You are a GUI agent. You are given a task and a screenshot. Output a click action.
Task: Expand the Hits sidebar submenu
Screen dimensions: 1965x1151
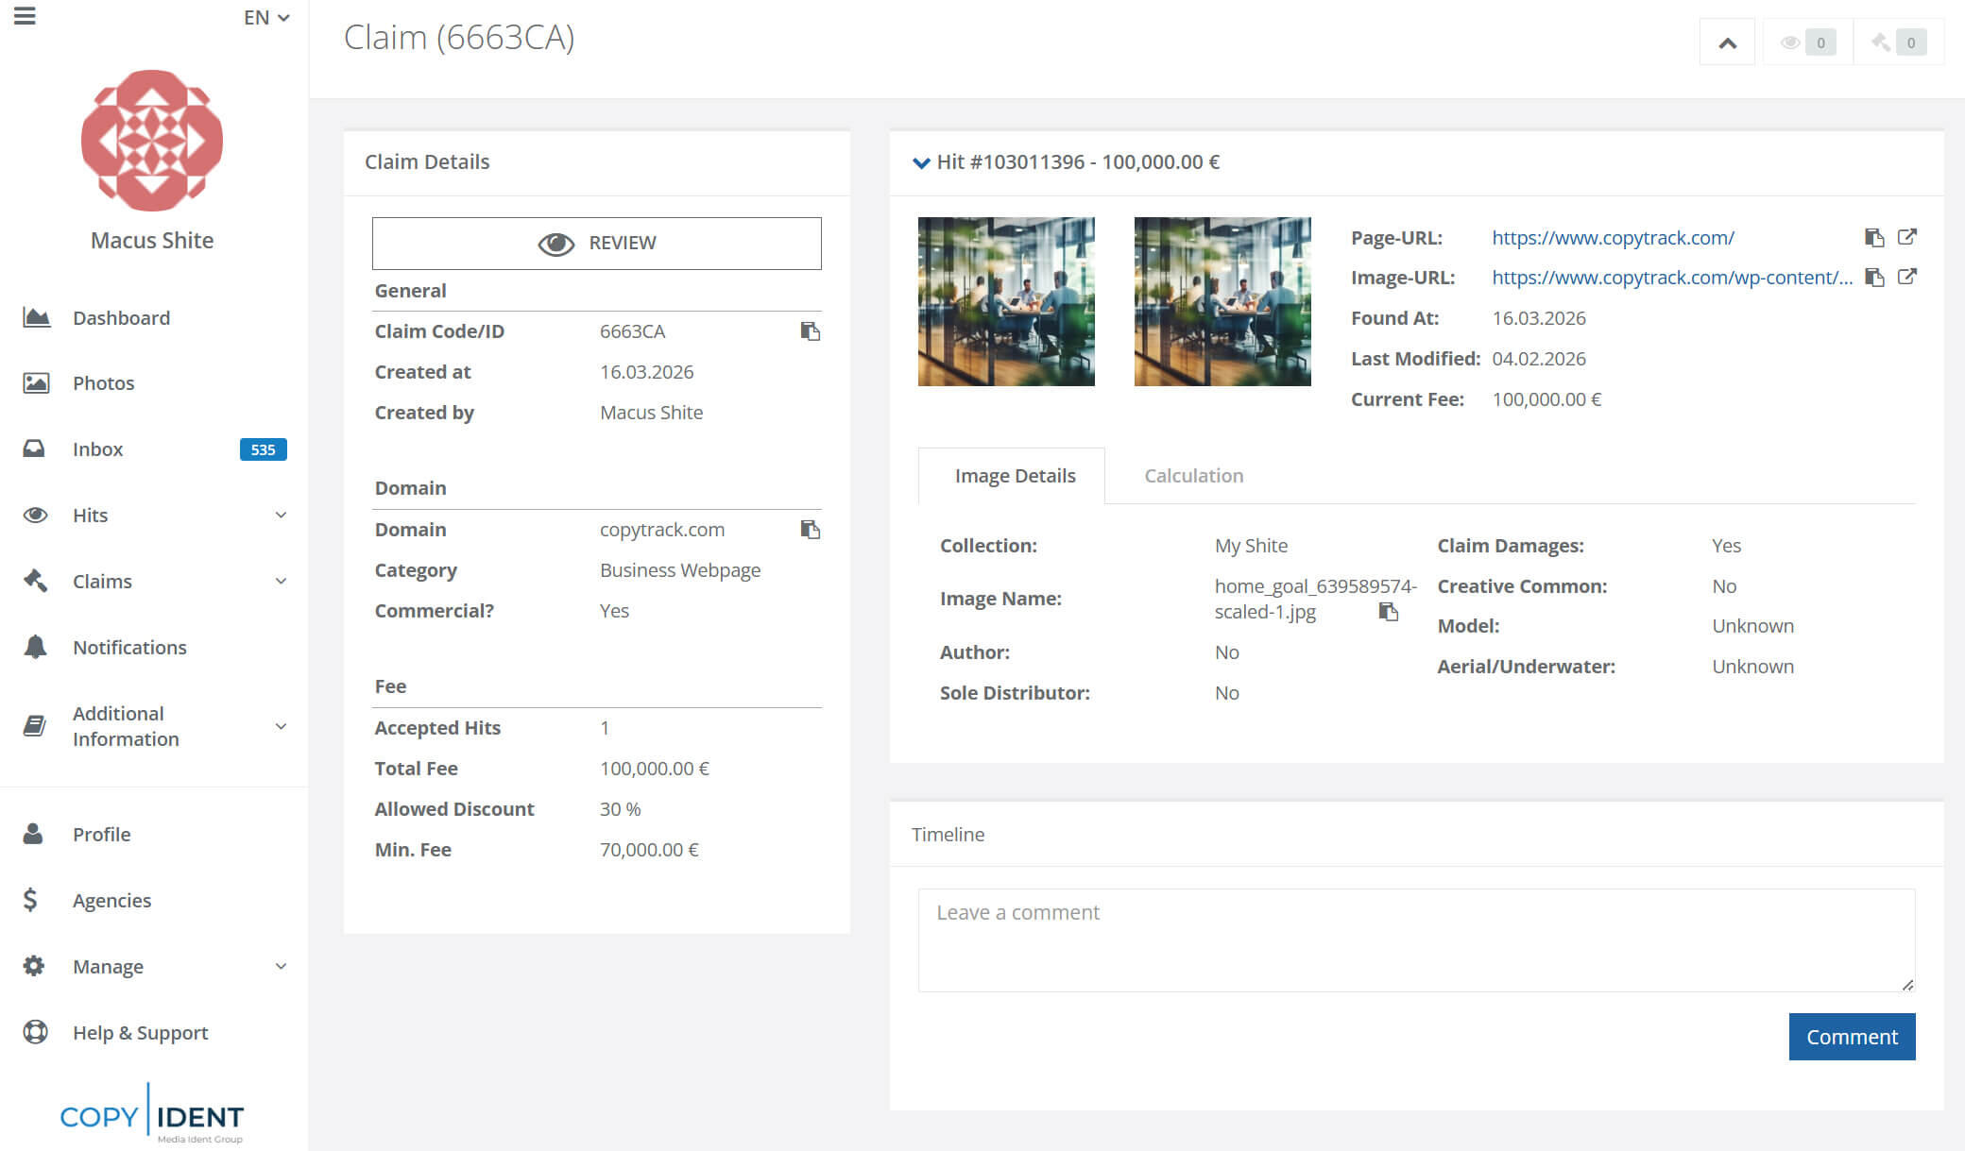click(x=281, y=516)
